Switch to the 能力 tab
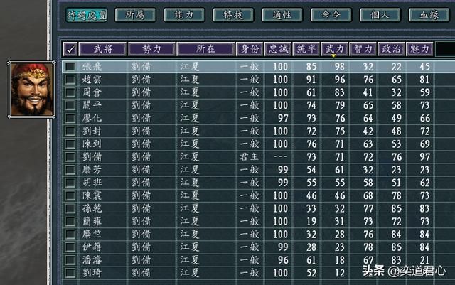This screenshot has height=285, width=455. (x=184, y=15)
